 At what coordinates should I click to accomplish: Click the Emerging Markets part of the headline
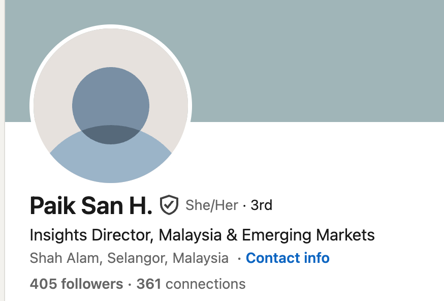308,235
